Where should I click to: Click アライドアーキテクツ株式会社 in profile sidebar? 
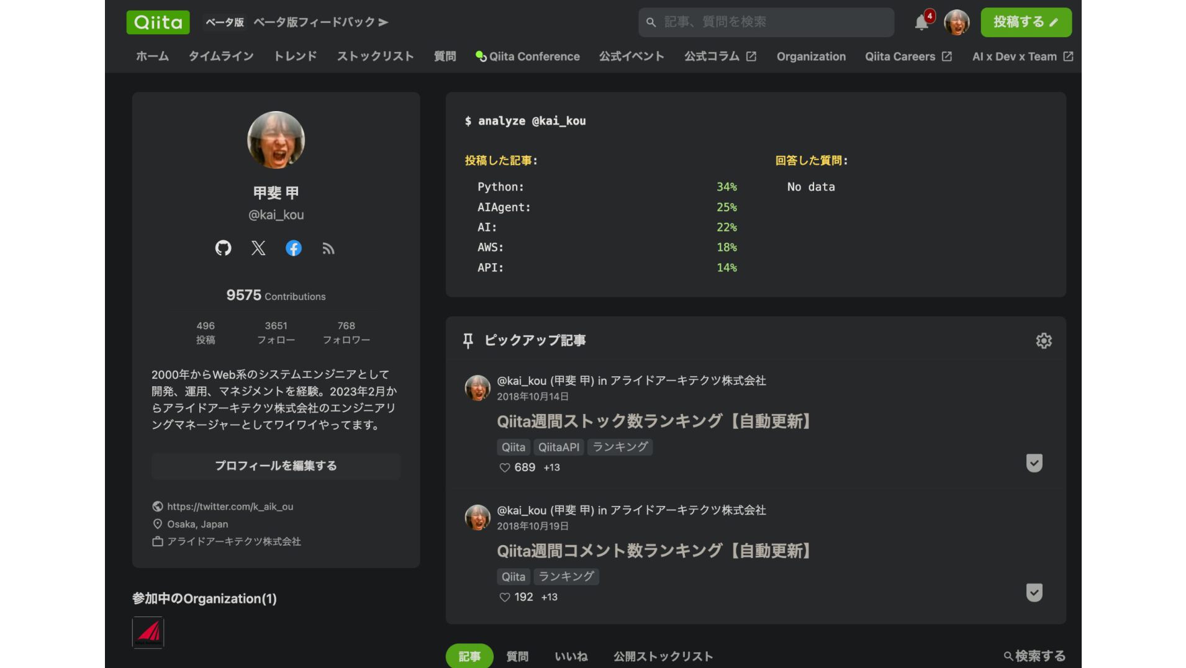[233, 541]
